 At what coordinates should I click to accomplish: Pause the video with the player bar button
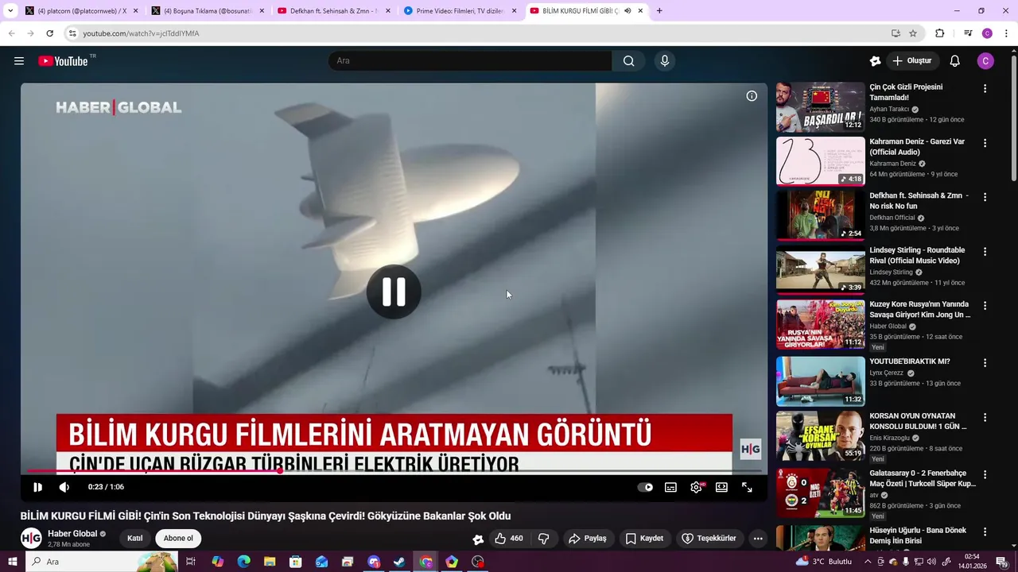pos(37,487)
